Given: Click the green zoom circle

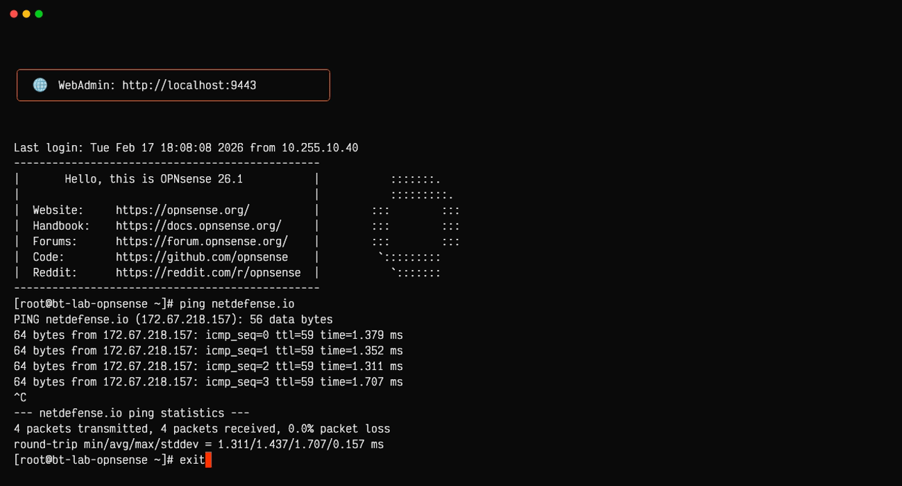Looking at the screenshot, I should [39, 12].
